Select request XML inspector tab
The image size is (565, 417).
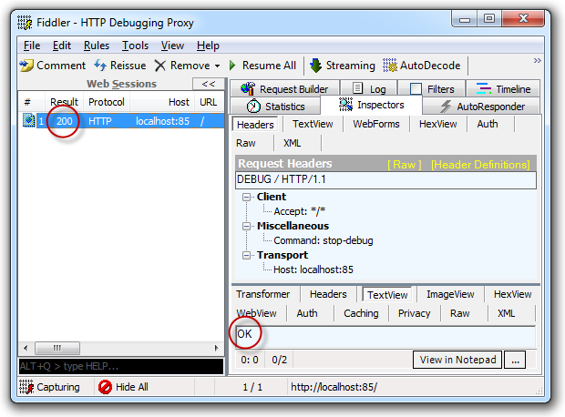pyautogui.click(x=292, y=143)
